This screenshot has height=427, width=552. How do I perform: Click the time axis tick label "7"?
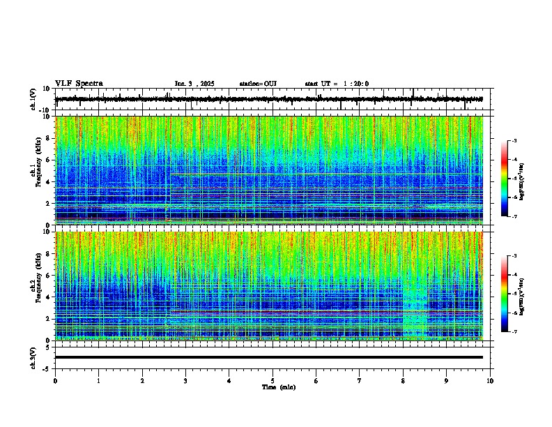pos(360,381)
